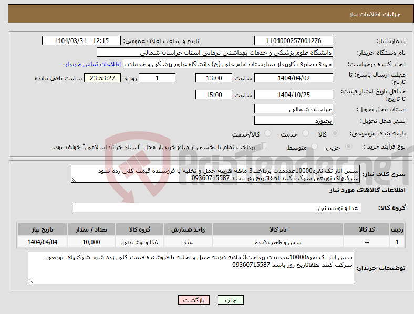Click the resize handle of buyer notes box
Screen dimensions: 414x314
30,281
